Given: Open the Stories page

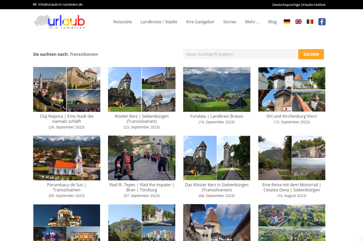Looking at the screenshot, I should pos(230,22).
